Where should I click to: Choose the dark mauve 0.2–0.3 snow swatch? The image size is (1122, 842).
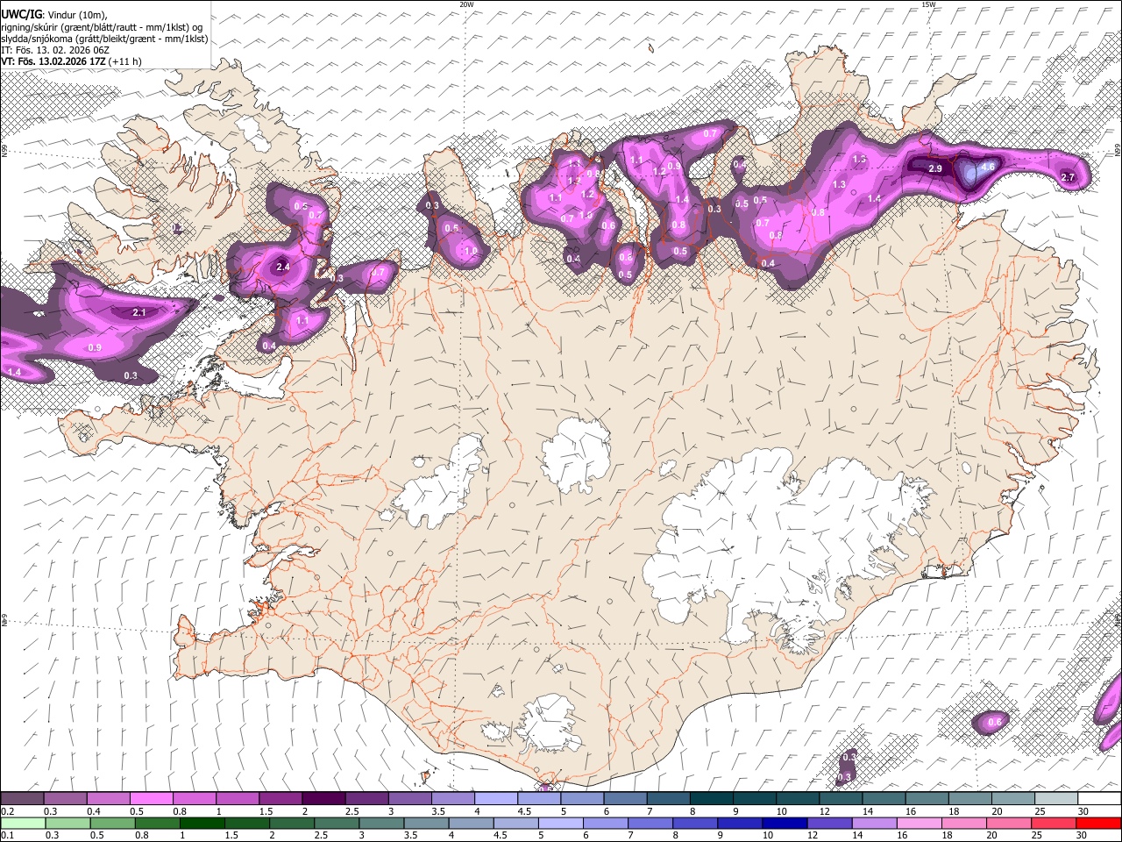coord(22,798)
